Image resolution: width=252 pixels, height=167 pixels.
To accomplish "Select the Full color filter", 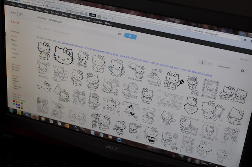I will coord(16,97).
